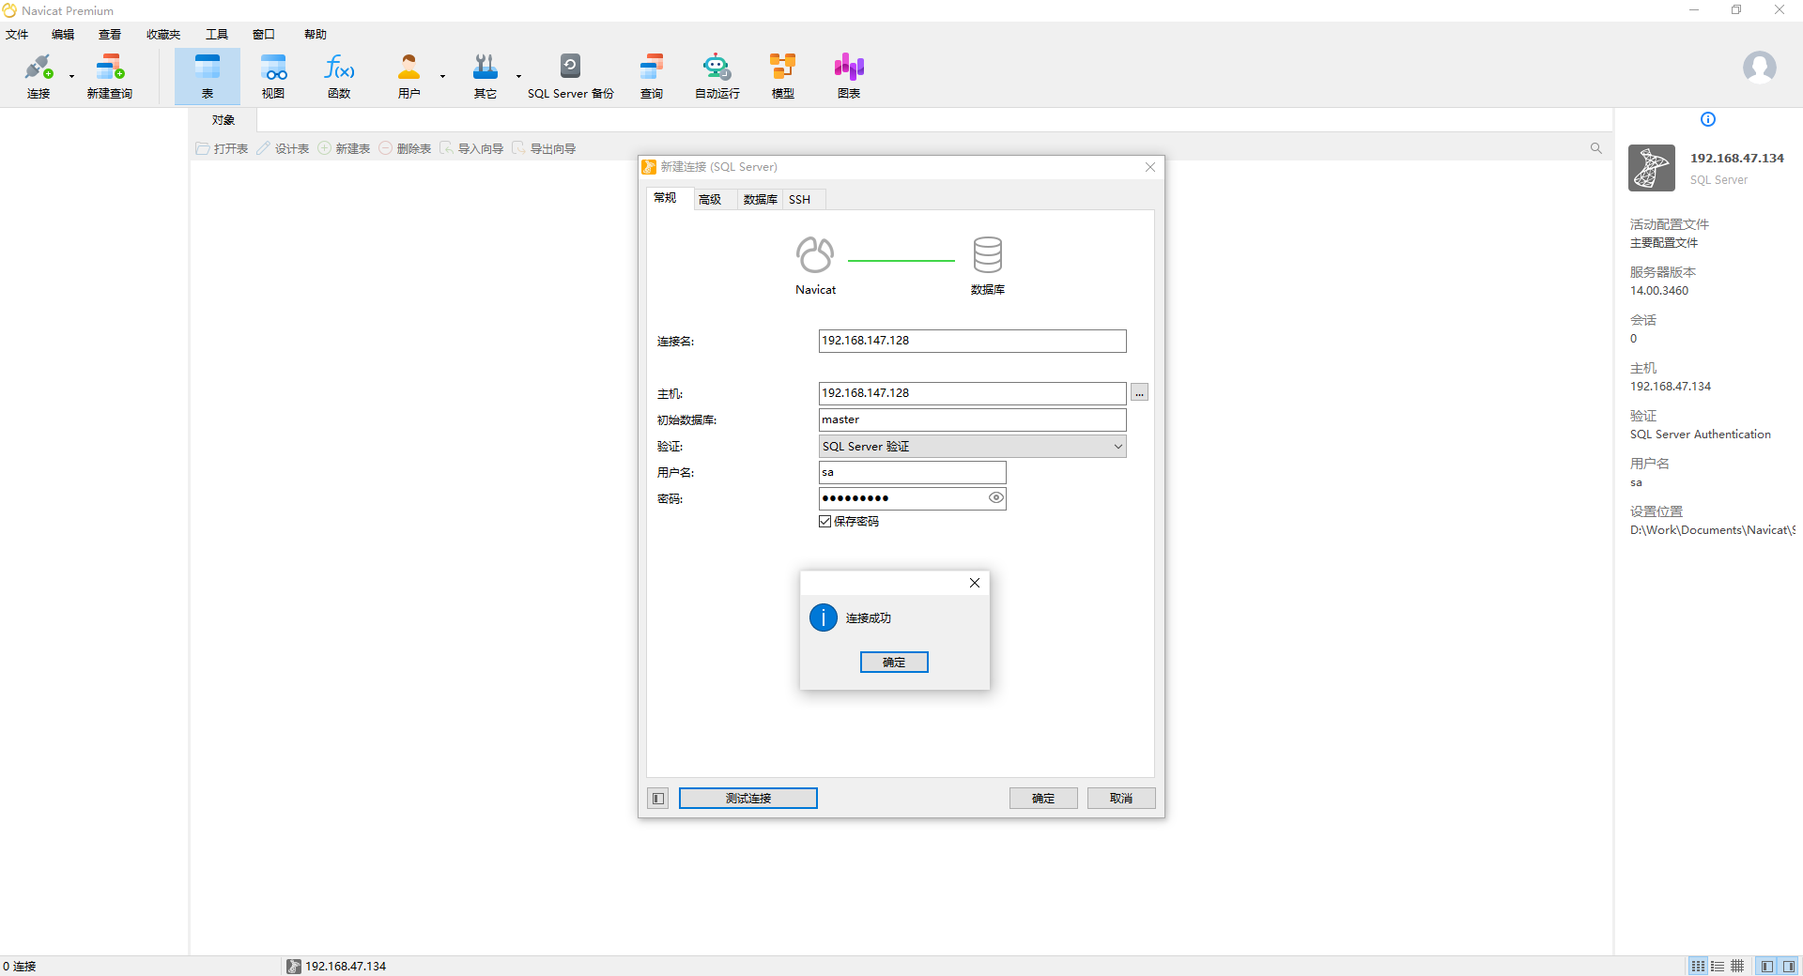This screenshot has width=1803, height=976.
Task: Confirm the 连接成功 message with 确定
Action: pyautogui.click(x=894, y=663)
